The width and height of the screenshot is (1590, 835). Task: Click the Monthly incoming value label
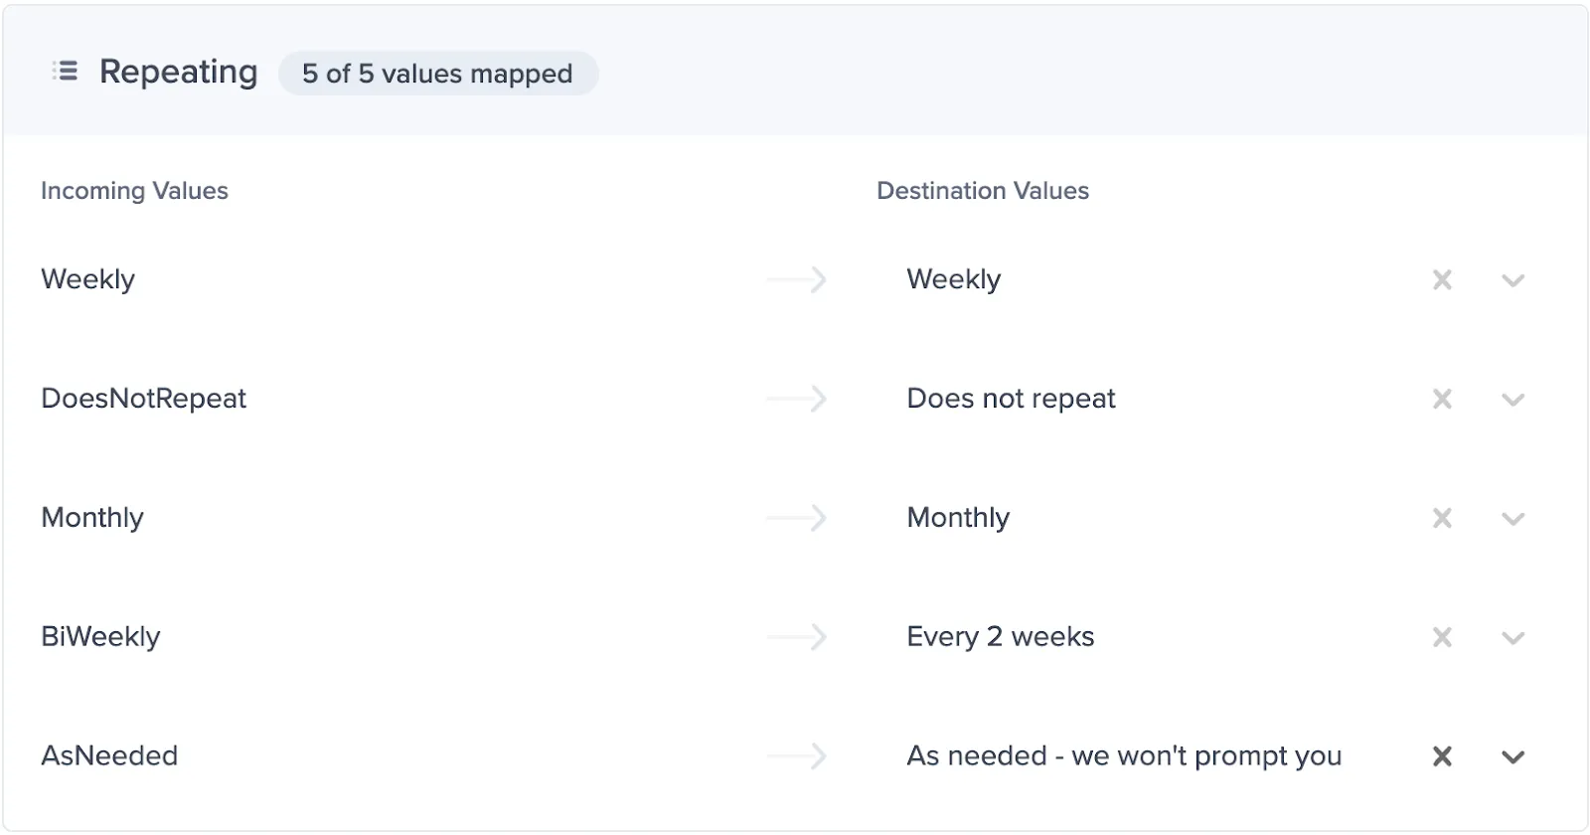click(92, 518)
